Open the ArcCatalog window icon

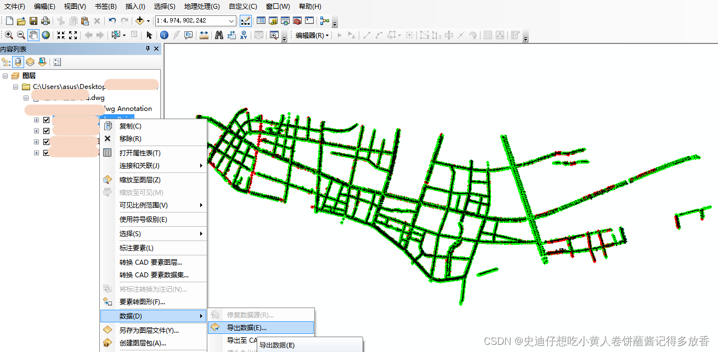[x=272, y=21]
